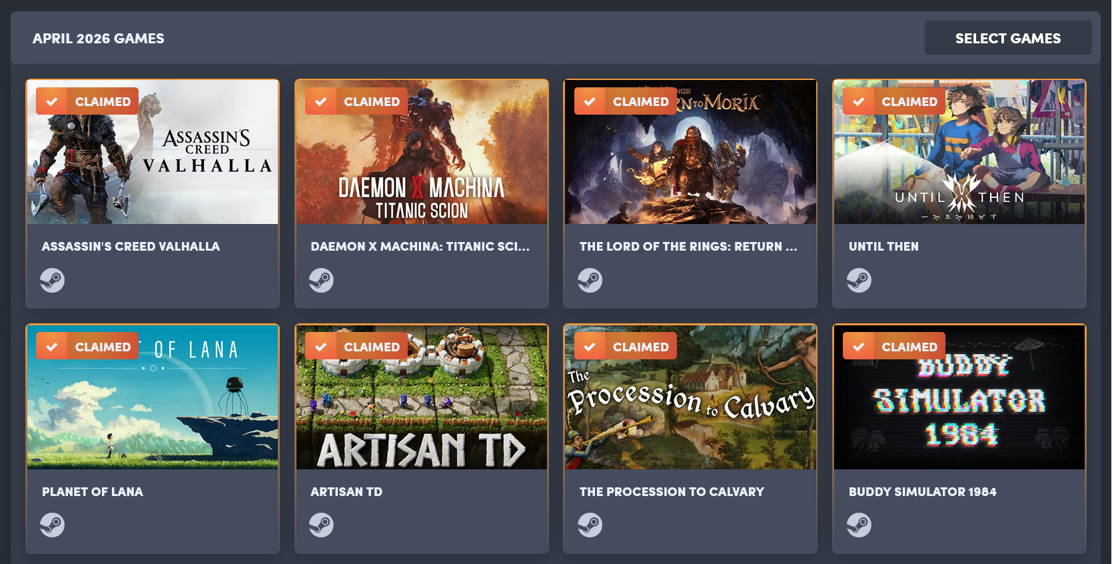
Task: Click Steam icon under Daemon X Machina
Action: [x=321, y=280]
